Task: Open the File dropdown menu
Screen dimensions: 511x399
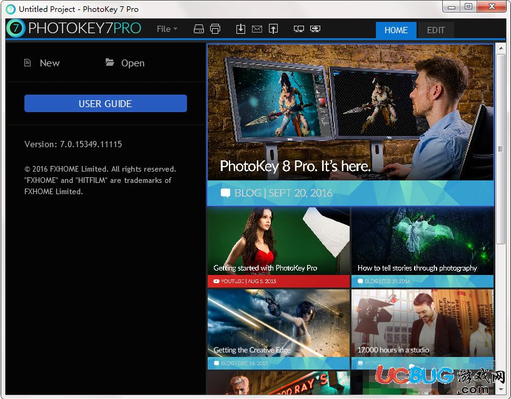Action: [x=167, y=29]
